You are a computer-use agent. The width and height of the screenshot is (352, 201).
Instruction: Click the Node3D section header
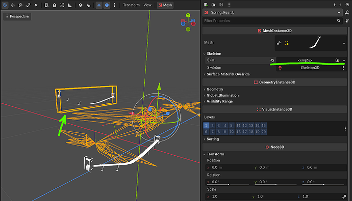[x=275, y=147]
